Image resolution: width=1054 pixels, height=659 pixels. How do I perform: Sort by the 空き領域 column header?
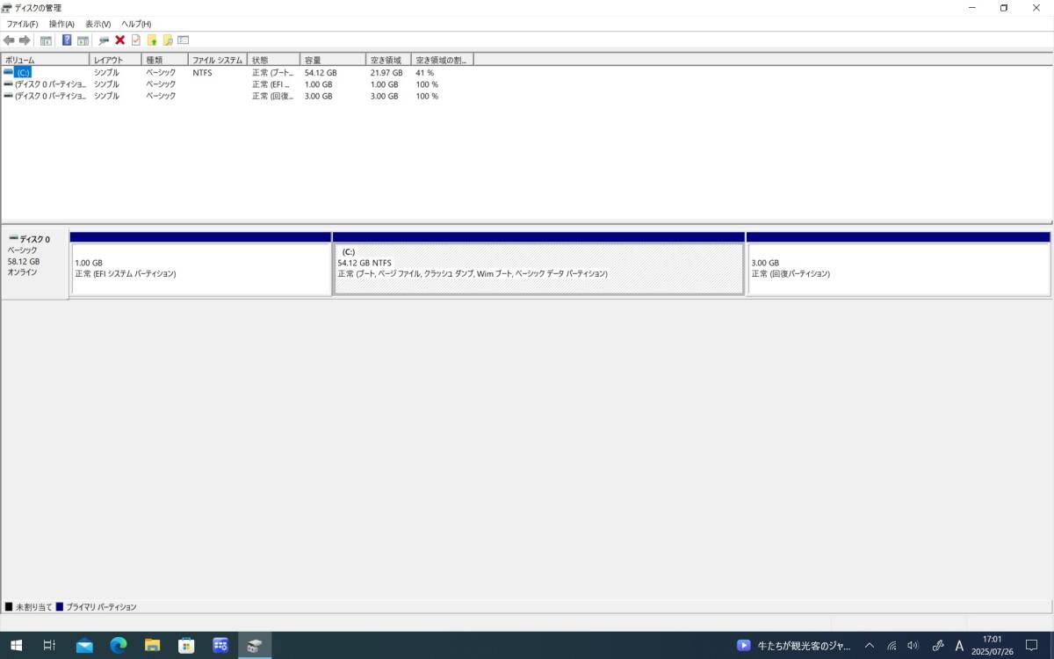[388, 60]
